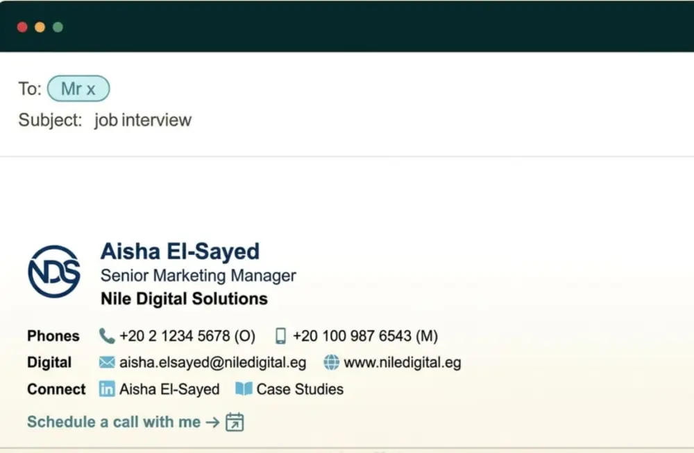
Task: Click the yellow traffic light button
Action: coord(40,27)
